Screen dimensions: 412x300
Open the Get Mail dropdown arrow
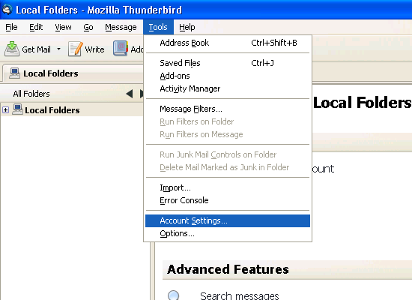[x=59, y=49]
